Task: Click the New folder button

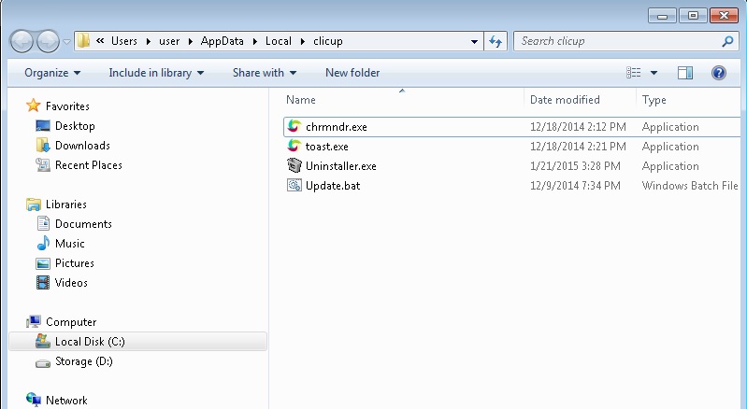Action: (352, 73)
